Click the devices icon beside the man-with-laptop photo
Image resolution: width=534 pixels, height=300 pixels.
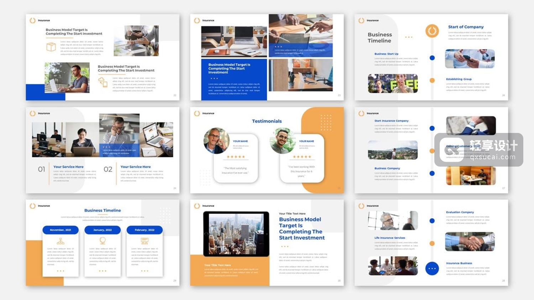pyautogui.click(x=103, y=82)
